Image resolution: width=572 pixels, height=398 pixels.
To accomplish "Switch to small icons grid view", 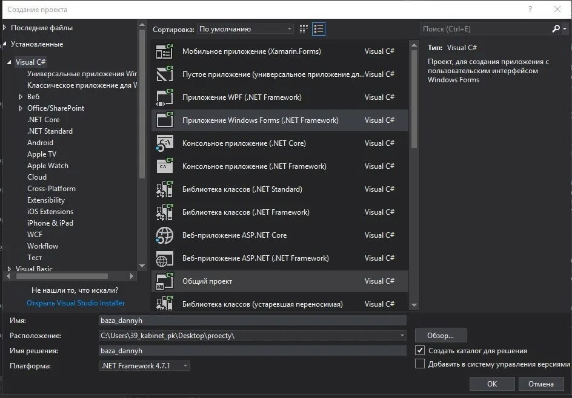I will [304, 29].
